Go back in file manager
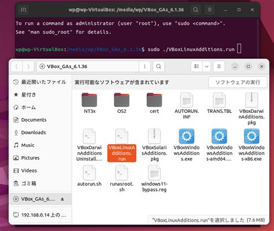Screen dimensions: 274x231 point(17,67)
